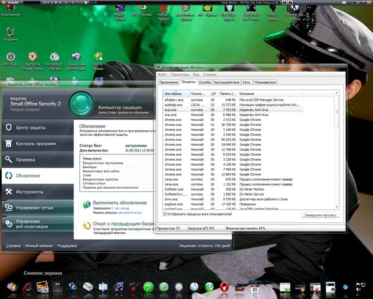Image resolution: width=373 pixels, height=299 pixels.
Task: Click the Завершить процесс button
Action: [x=320, y=215]
